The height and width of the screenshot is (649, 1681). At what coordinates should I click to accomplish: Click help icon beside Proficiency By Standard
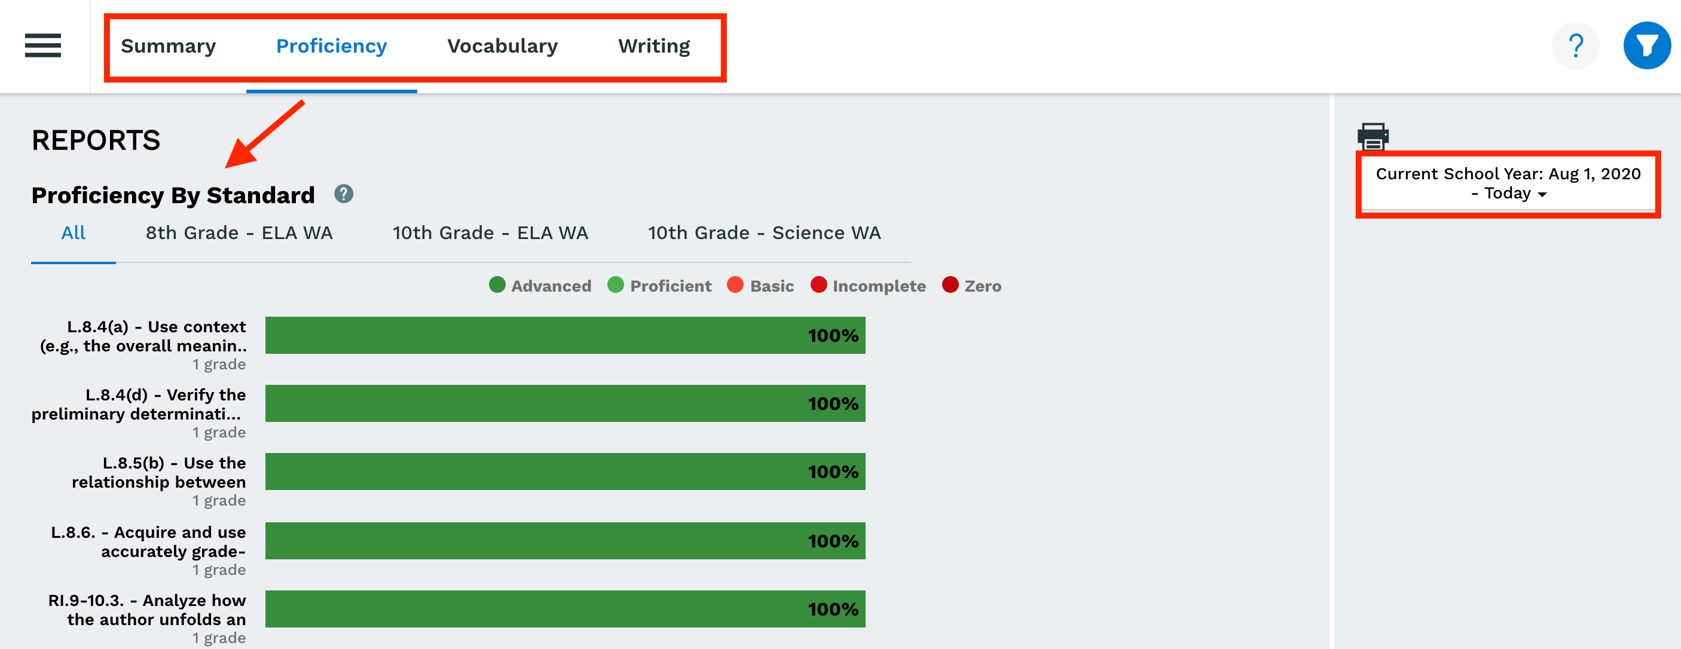344,194
